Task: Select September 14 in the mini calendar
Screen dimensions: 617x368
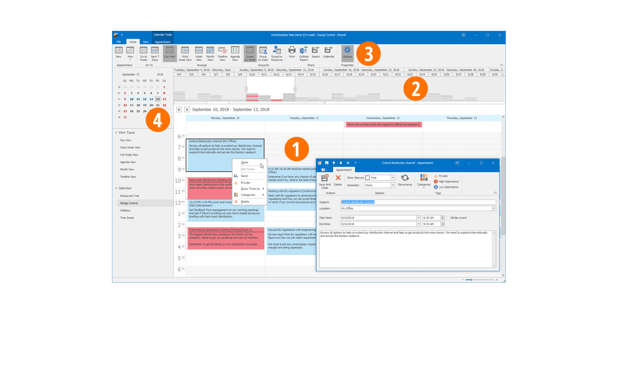Action: [x=158, y=99]
